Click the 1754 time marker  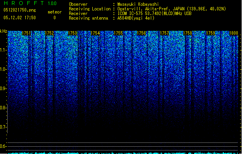(95, 33)
